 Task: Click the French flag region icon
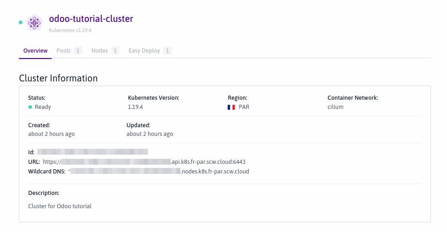click(x=231, y=107)
